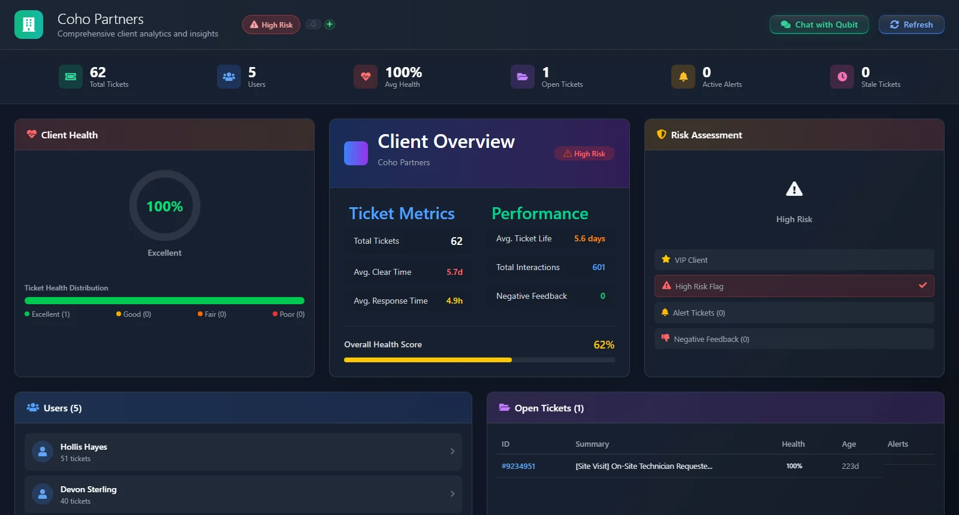Screen dimensions: 959x515
Task: Click the Ticket Health Distribution green bar
Action: 164,301
